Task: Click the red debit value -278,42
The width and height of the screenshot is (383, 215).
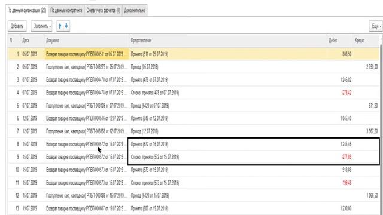Action: coord(346,93)
